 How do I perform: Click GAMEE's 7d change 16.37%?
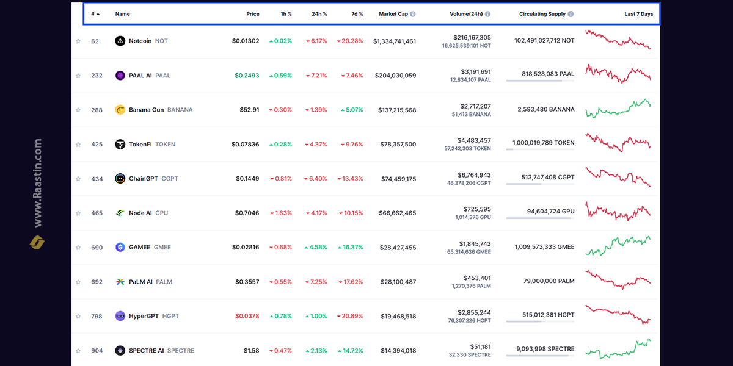[350, 248]
